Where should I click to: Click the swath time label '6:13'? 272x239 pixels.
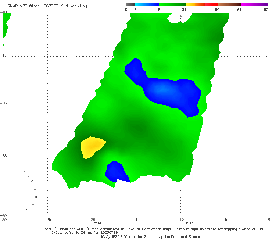[190, 223]
